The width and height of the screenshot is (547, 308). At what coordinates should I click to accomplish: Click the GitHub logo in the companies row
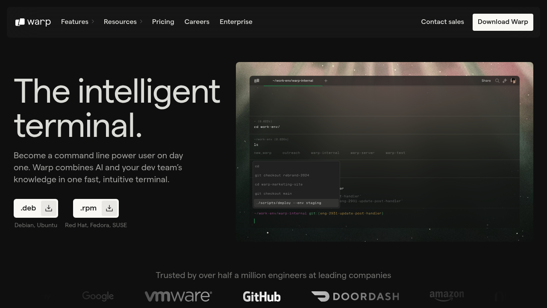[x=262, y=296]
